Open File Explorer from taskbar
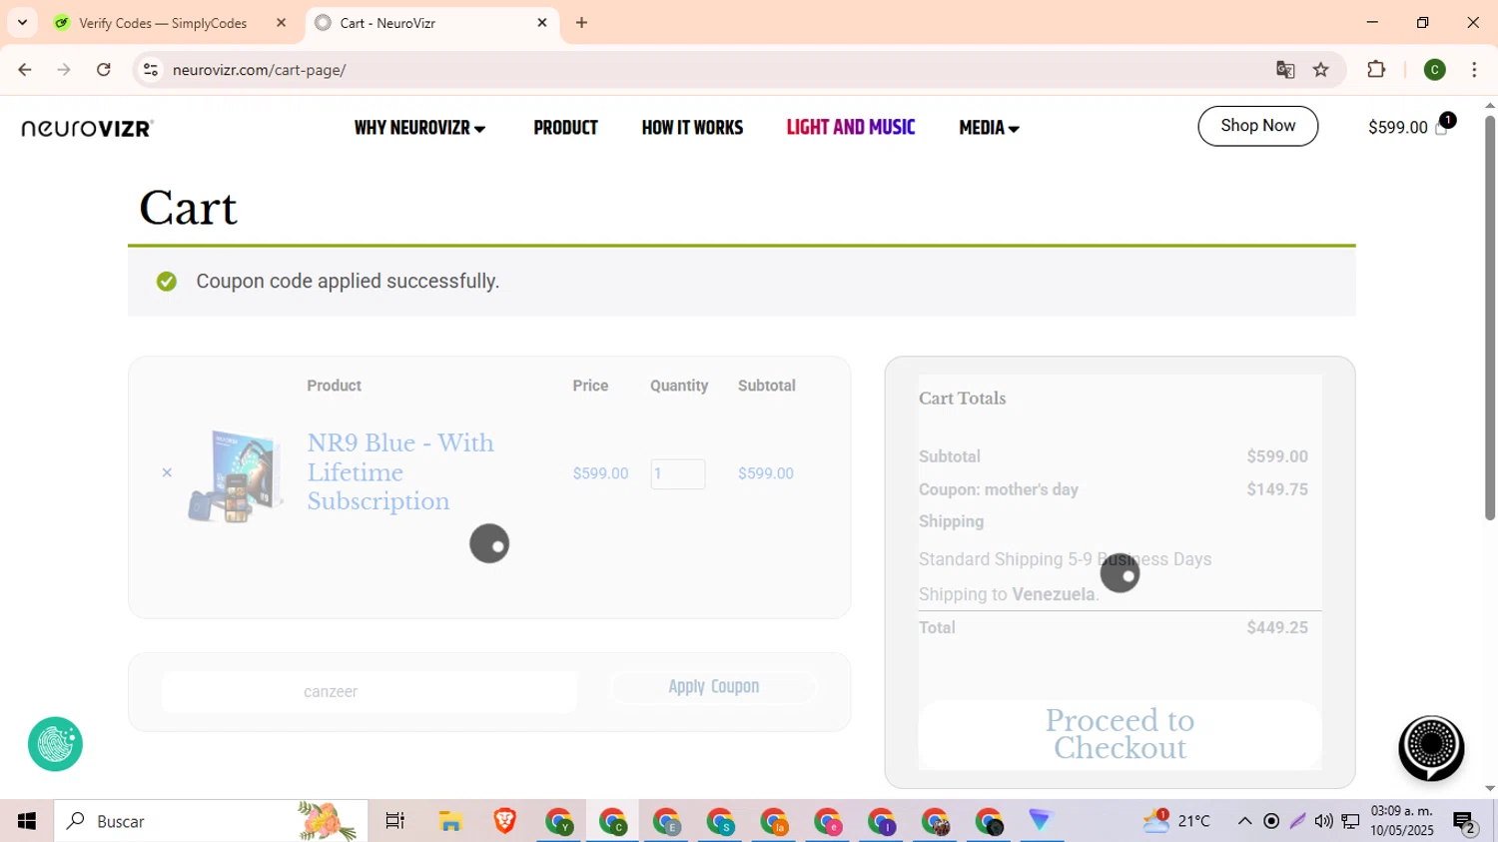Image resolution: width=1498 pixels, height=842 pixels. pyautogui.click(x=450, y=821)
